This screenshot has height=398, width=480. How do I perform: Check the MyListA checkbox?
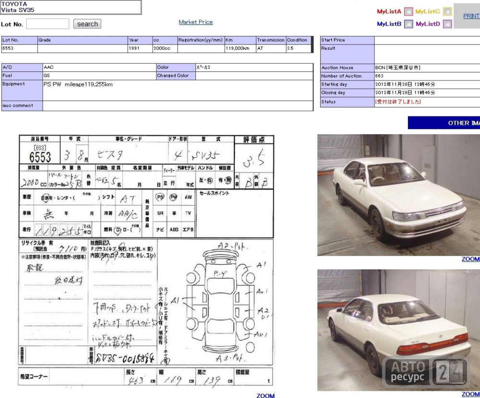point(408,12)
